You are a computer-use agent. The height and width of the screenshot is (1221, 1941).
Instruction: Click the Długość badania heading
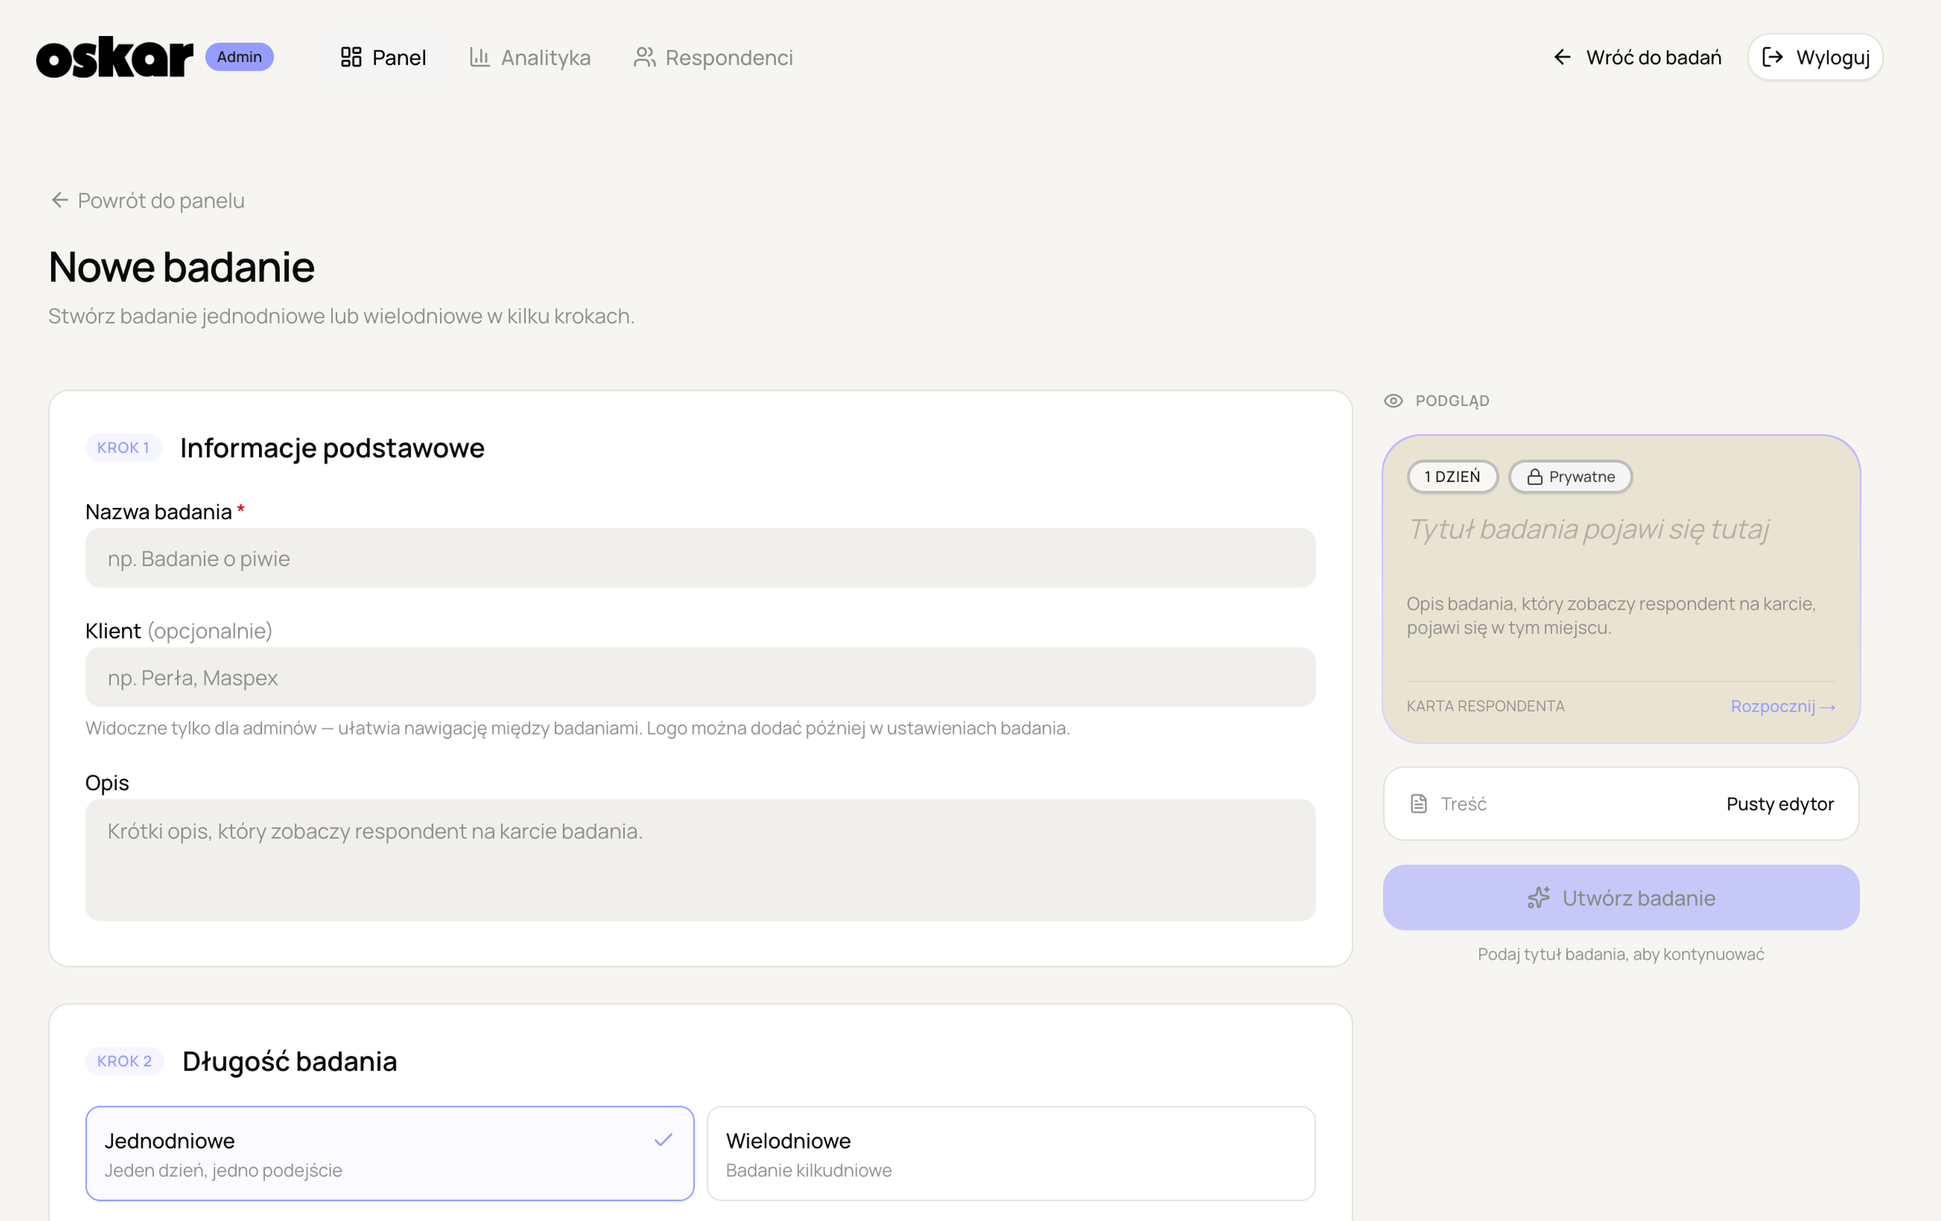click(x=289, y=1061)
